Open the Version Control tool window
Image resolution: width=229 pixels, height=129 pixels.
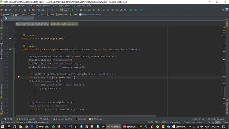(x=62, y=119)
